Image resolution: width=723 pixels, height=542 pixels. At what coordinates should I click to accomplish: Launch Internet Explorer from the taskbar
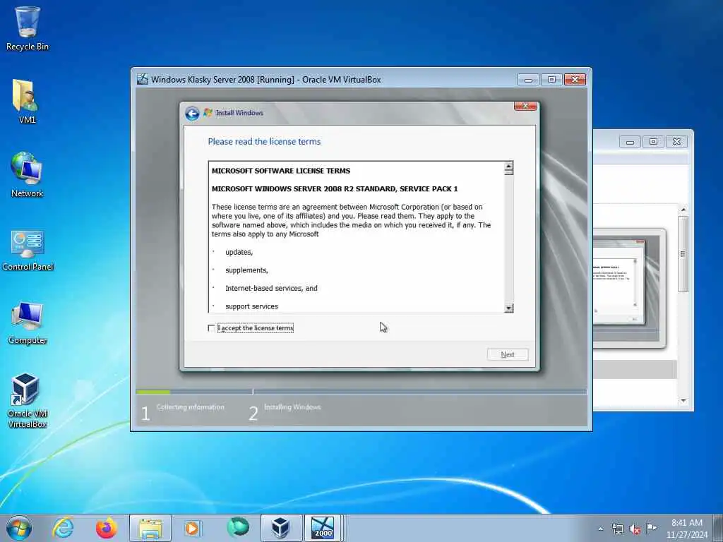[63, 528]
